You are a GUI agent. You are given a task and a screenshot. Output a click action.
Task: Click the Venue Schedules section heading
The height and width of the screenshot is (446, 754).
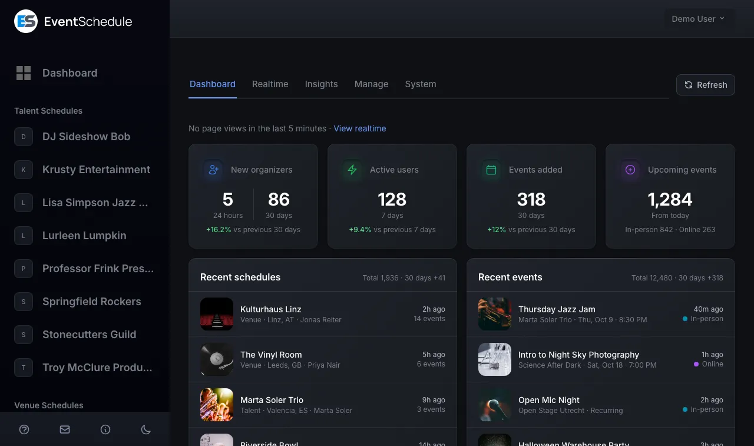point(49,405)
